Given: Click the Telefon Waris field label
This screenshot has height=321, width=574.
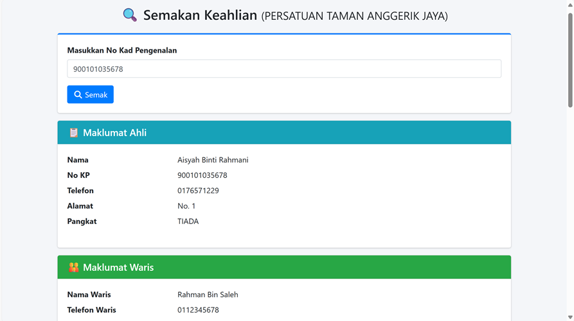Looking at the screenshot, I should click(x=91, y=309).
